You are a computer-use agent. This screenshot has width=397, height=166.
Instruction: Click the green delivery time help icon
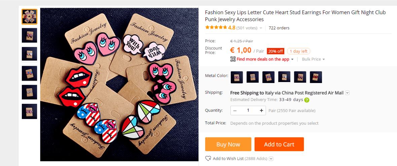click(x=306, y=100)
